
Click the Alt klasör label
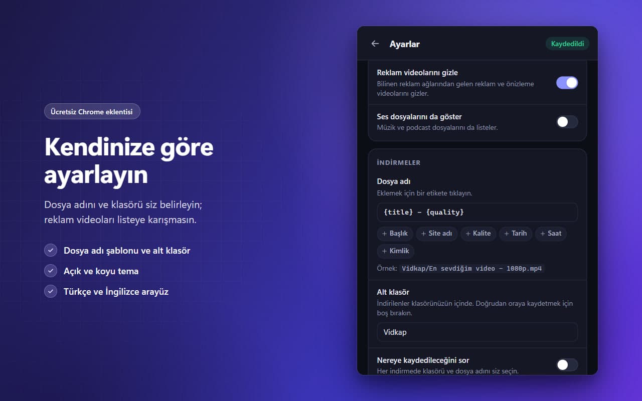tap(393, 292)
